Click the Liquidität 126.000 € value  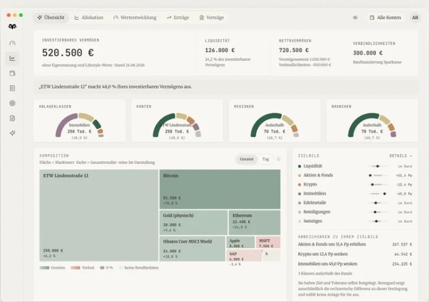coord(220,50)
